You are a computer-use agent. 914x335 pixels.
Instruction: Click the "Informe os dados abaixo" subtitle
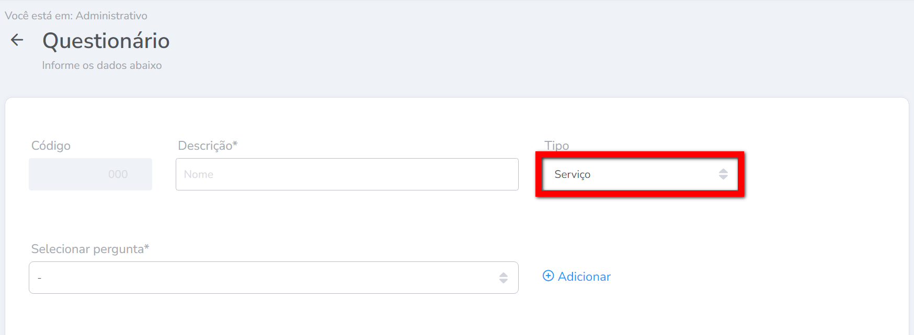pyautogui.click(x=102, y=65)
